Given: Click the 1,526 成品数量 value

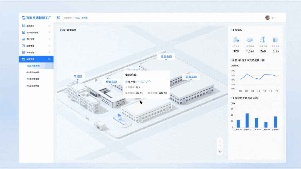Looking at the screenshot, I should [250, 51].
